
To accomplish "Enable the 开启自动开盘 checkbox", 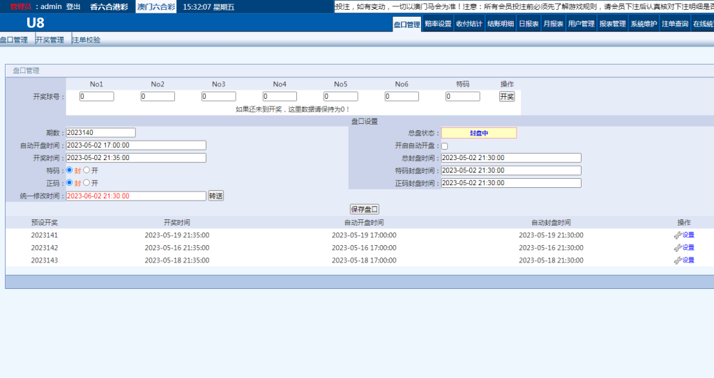I will point(445,145).
